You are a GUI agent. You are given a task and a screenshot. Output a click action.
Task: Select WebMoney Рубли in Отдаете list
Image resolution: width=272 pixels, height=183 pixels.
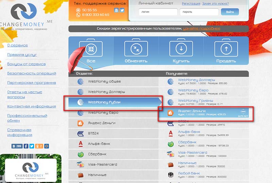[x=115, y=102]
